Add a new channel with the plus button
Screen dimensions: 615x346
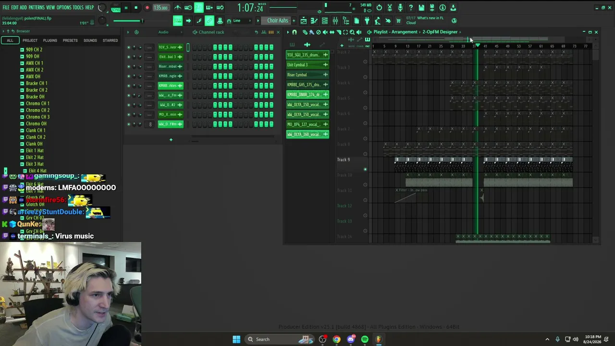tap(171, 140)
